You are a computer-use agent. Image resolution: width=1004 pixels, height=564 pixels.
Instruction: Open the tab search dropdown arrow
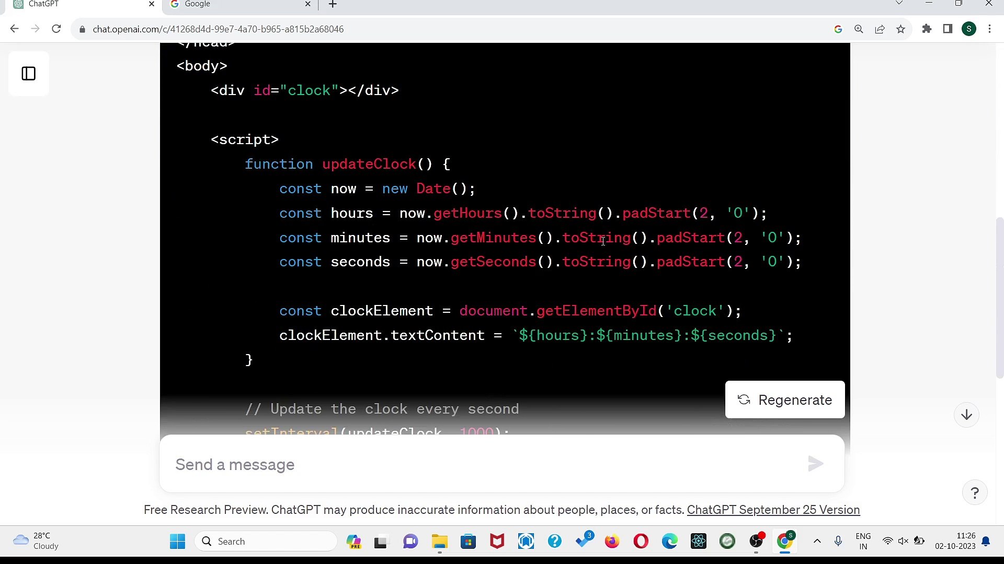point(899,3)
